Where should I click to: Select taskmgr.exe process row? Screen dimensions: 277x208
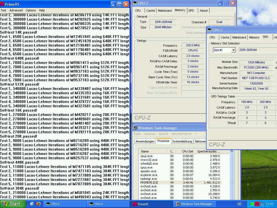click(180, 179)
